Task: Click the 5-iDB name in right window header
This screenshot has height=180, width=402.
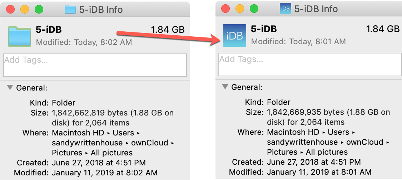Action: click(264, 29)
